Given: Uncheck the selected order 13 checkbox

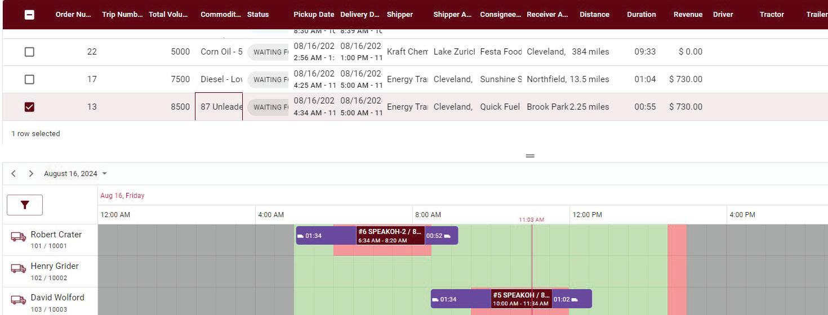Looking at the screenshot, I should pos(29,107).
